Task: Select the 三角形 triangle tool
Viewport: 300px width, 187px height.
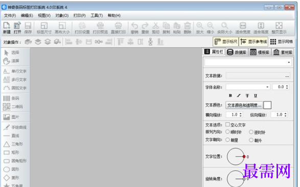Action: [13, 144]
